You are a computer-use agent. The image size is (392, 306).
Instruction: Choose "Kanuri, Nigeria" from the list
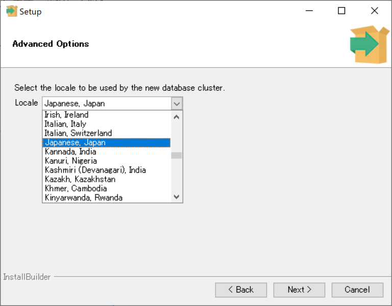(x=71, y=161)
